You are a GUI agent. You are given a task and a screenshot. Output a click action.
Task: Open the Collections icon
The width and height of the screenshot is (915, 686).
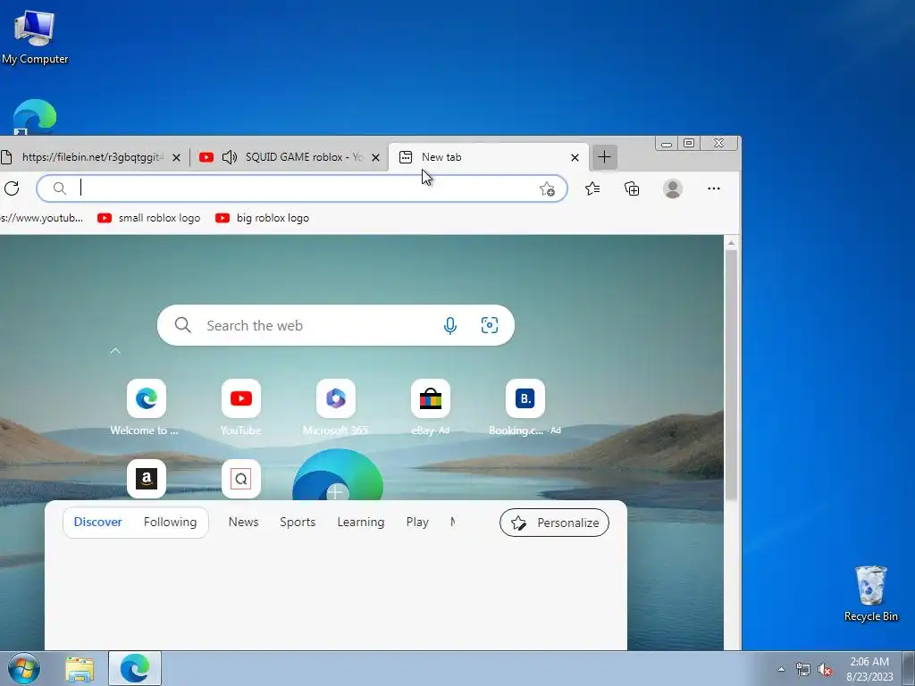632,189
